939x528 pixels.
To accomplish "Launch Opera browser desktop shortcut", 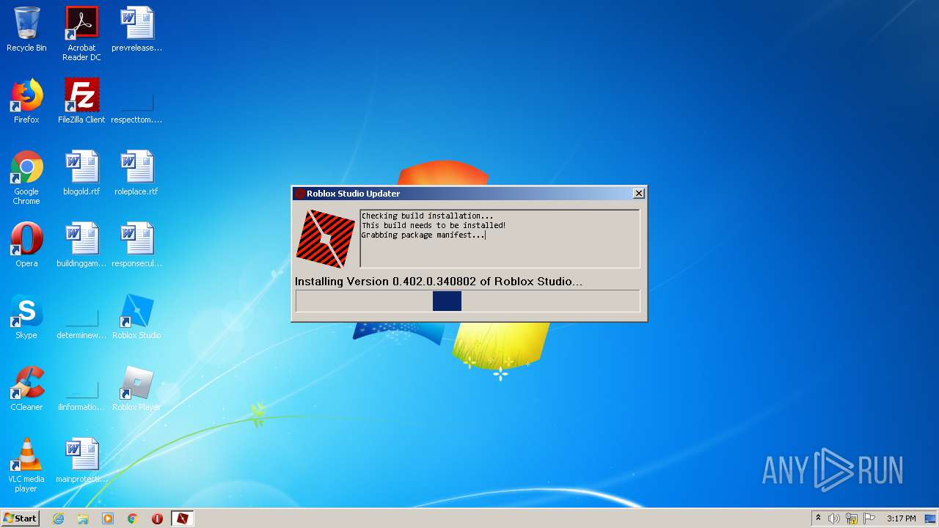I will [x=26, y=245].
